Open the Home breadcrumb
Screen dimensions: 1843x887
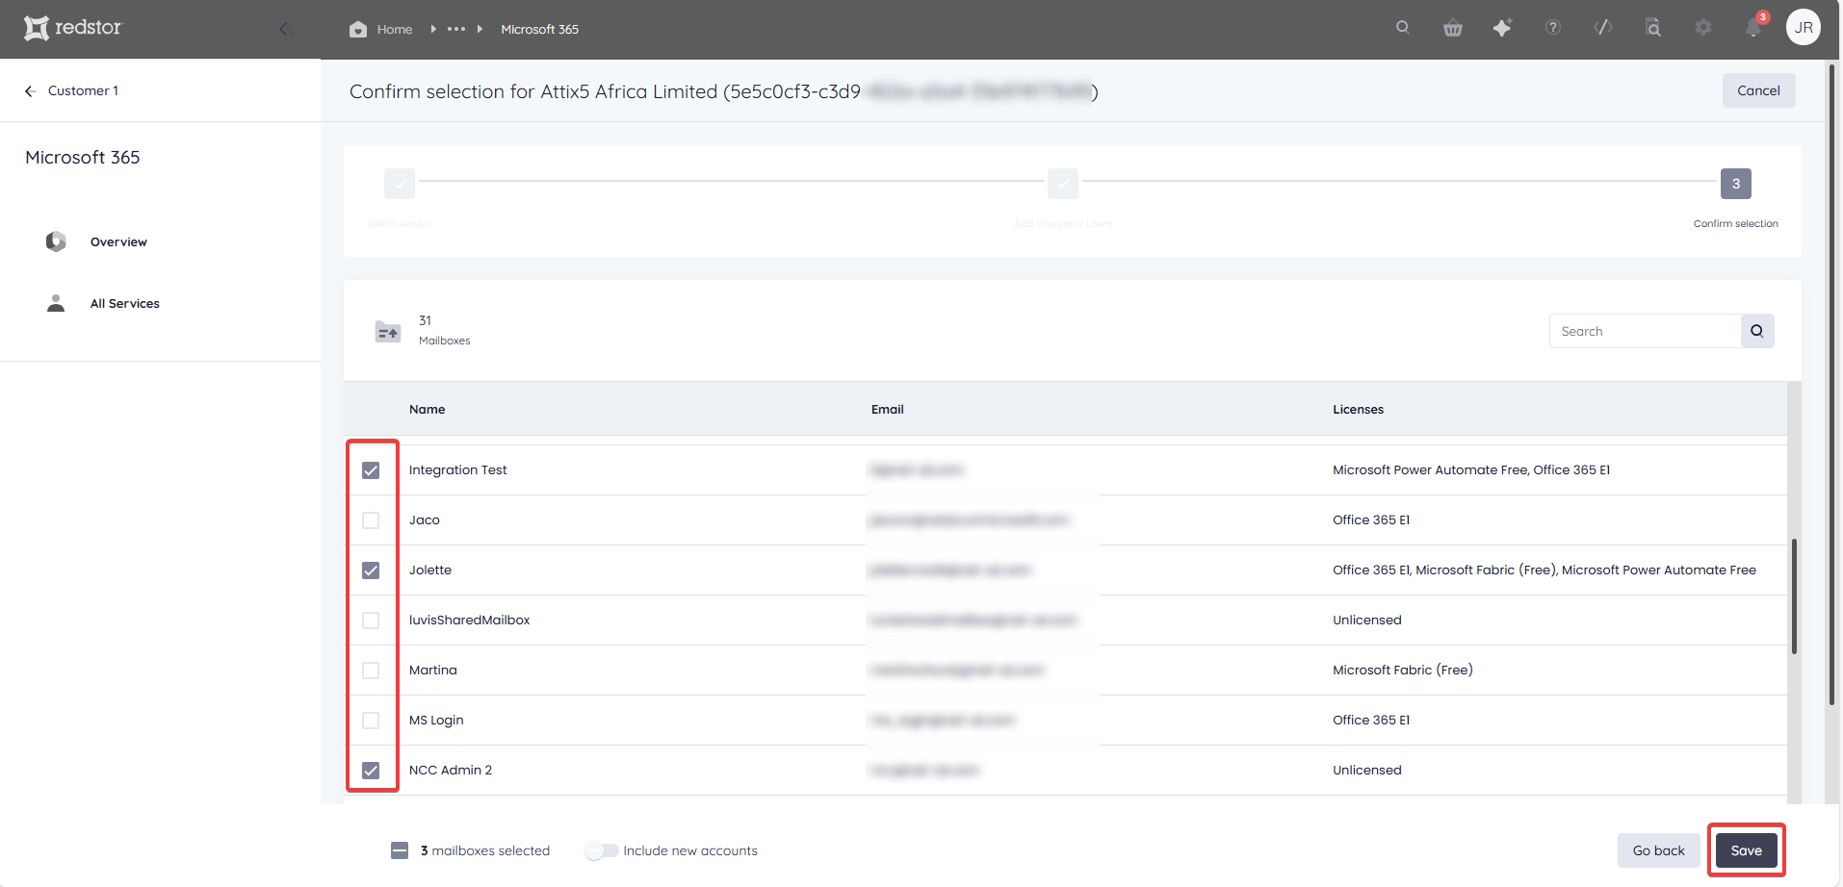pos(395,29)
